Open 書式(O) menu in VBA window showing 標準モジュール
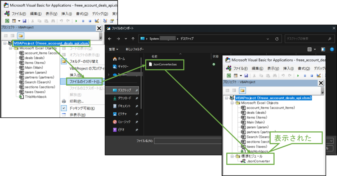 point(304,68)
